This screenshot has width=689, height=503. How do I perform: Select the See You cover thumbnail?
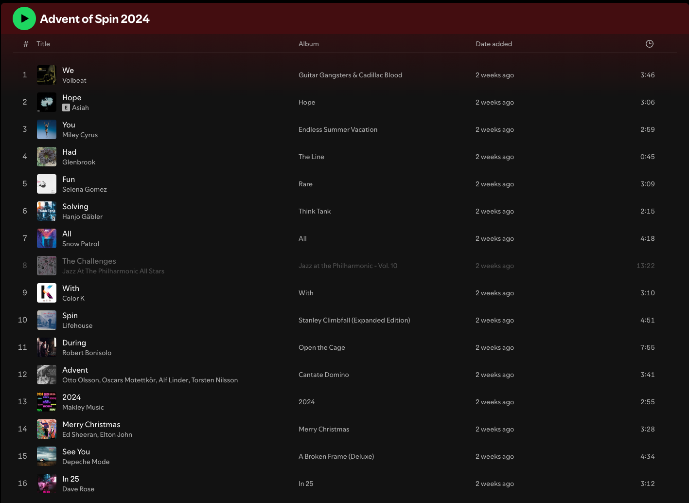[x=47, y=456]
